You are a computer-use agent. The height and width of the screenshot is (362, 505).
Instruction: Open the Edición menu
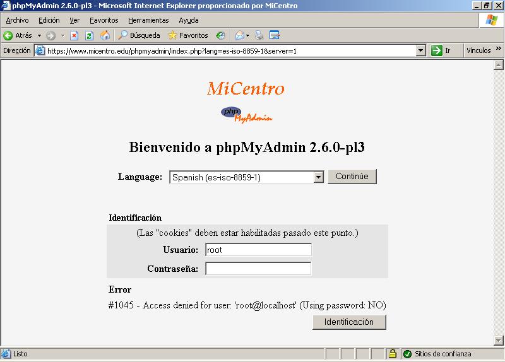[49, 20]
